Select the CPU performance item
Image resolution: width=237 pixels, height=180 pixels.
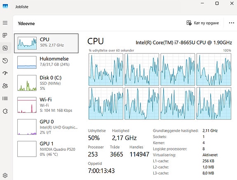46,43
